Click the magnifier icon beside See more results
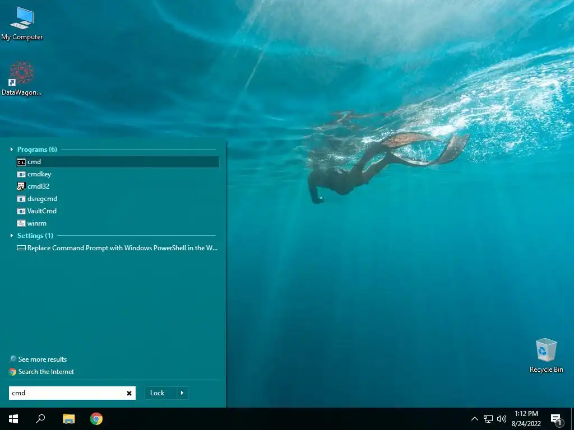The height and width of the screenshot is (430, 574). point(13,359)
